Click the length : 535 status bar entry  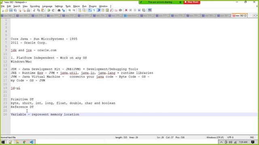coord(121,137)
